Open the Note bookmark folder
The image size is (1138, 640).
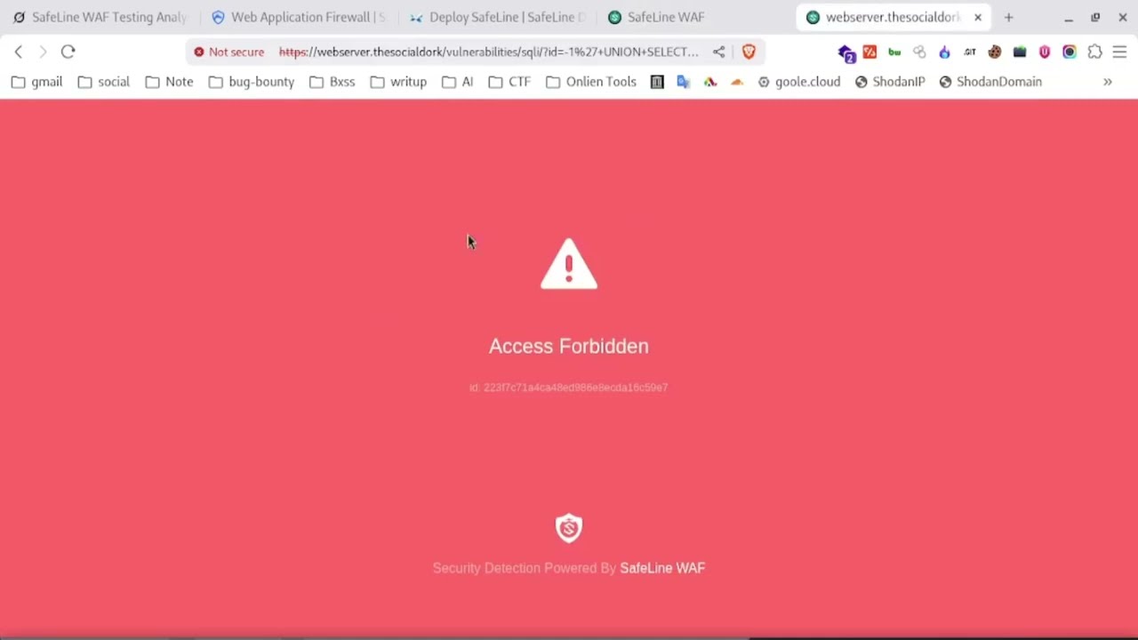pyautogui.click(x=169, y=82)
